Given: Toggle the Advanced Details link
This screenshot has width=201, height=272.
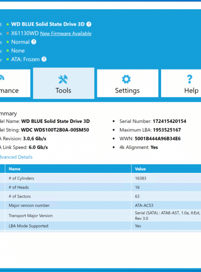Looking at the screenshot, I should pos(16,157).
